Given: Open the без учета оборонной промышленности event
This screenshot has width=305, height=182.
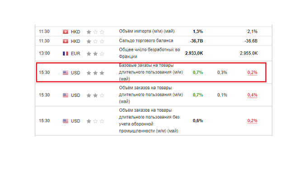Looking at the screenshot, I should (x=149, y=121).
